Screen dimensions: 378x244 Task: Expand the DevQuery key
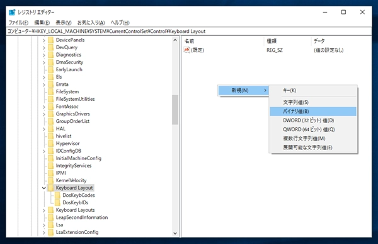[44, 48]
